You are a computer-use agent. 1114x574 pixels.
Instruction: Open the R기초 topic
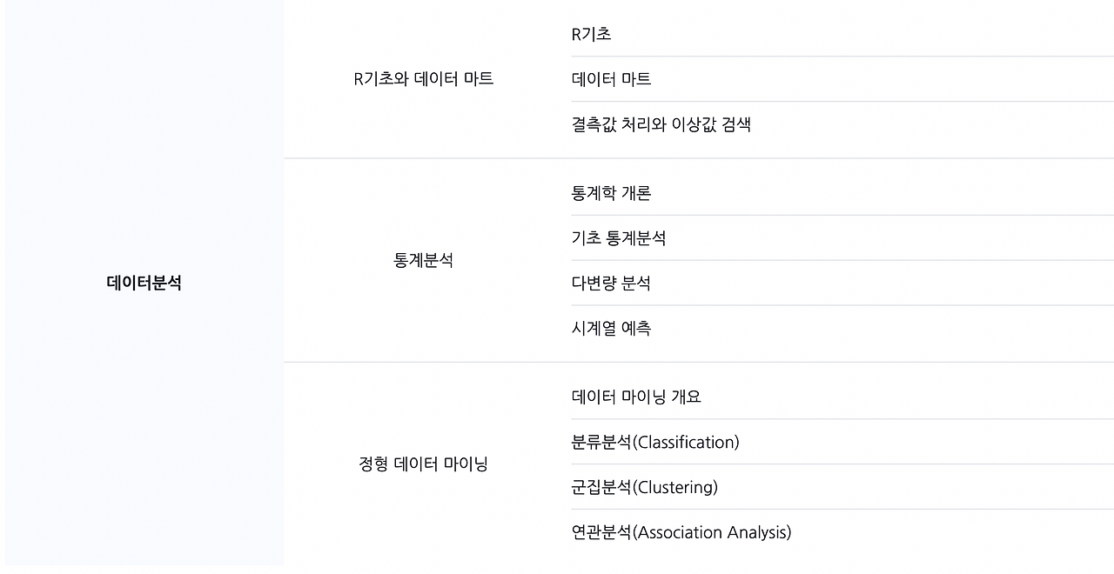[x=591, y=34]
